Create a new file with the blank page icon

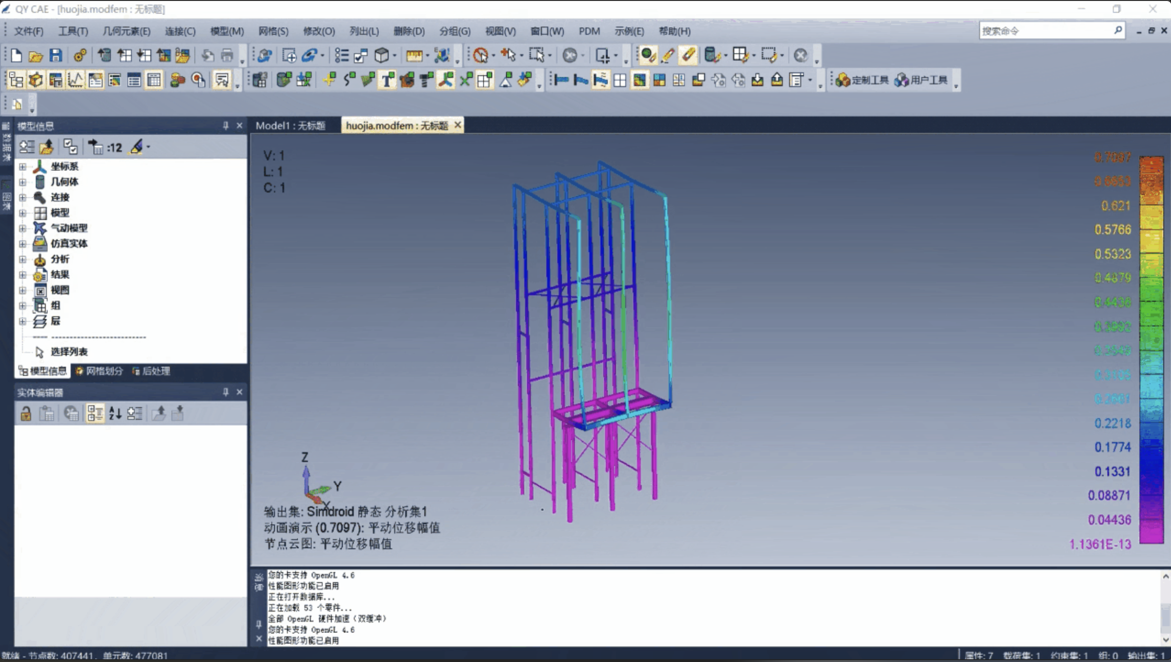[x=16, y=55]
